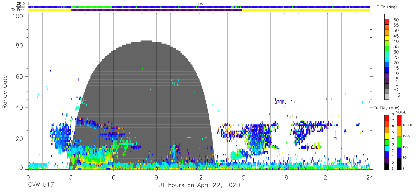Click the Noise row label at top left
Image resolution: width=416 pixels, height=192 pixels.
[20, 7]
